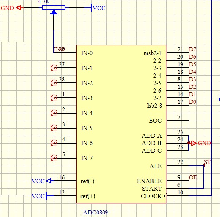The height and width of the screenshot is (217, 220).
Task: Click the potentiometer wiper arrow
Action: click(54, 12)
